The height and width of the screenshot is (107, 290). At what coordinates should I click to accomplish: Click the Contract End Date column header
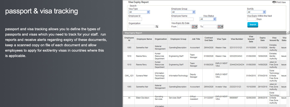[x=209, y=39]
